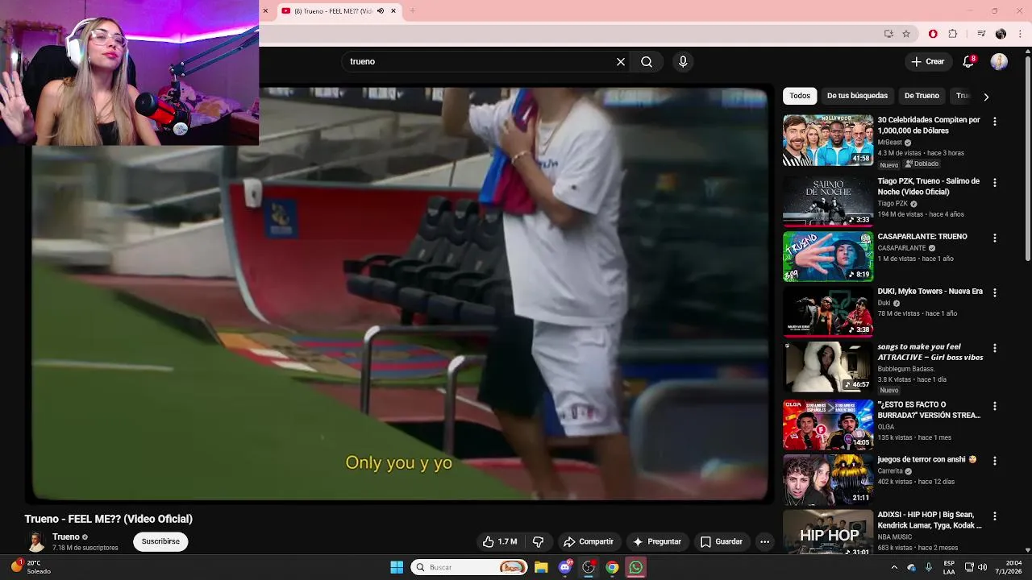Viewport: 1032px width, 580px height.
Task: Open the CASAPARLANTE: TRUENO thumbnail
Action: (828, 257)
